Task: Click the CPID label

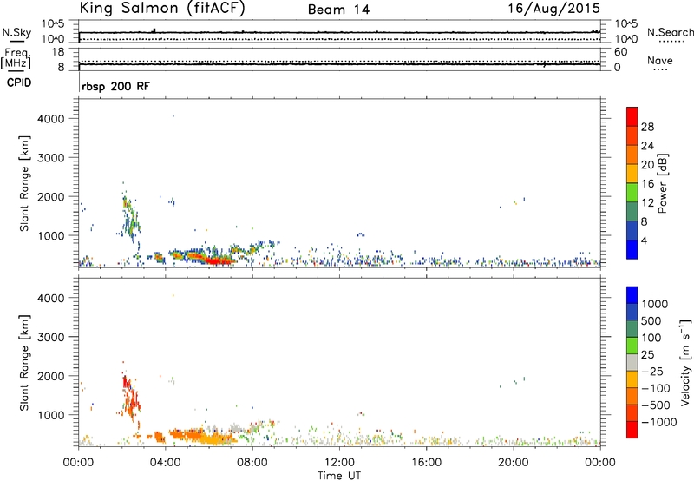Action: (x=19, y=82)
